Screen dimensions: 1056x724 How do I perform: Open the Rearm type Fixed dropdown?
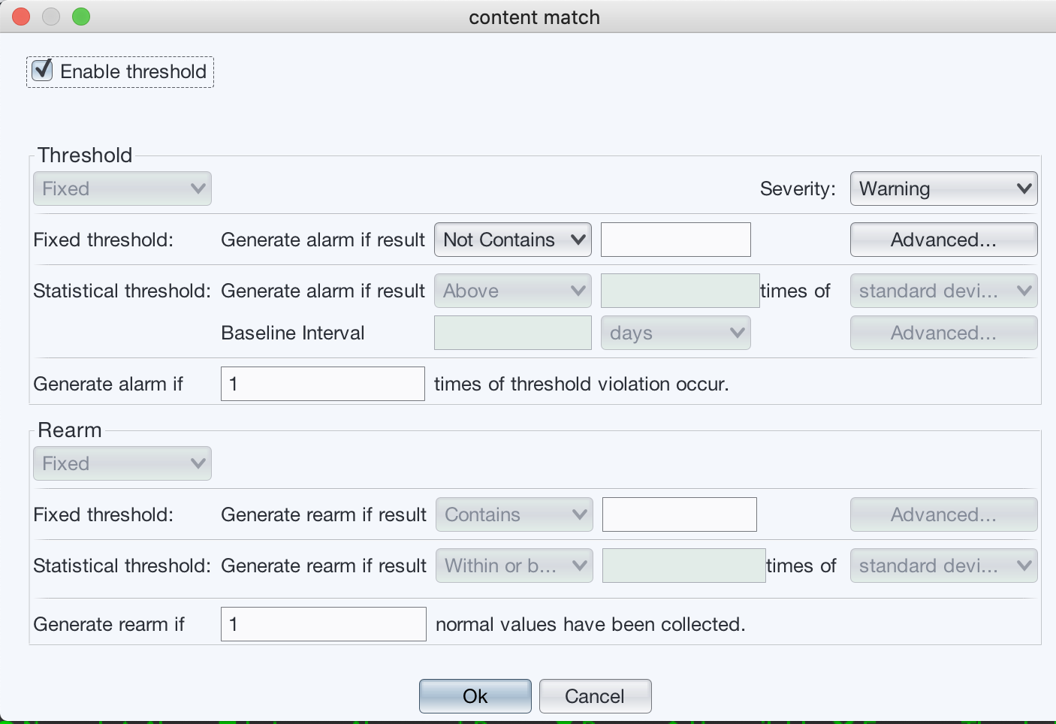click(122, 463)
